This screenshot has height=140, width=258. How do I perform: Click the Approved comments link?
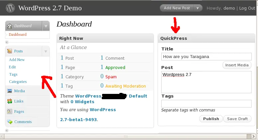tap(115, 67)
